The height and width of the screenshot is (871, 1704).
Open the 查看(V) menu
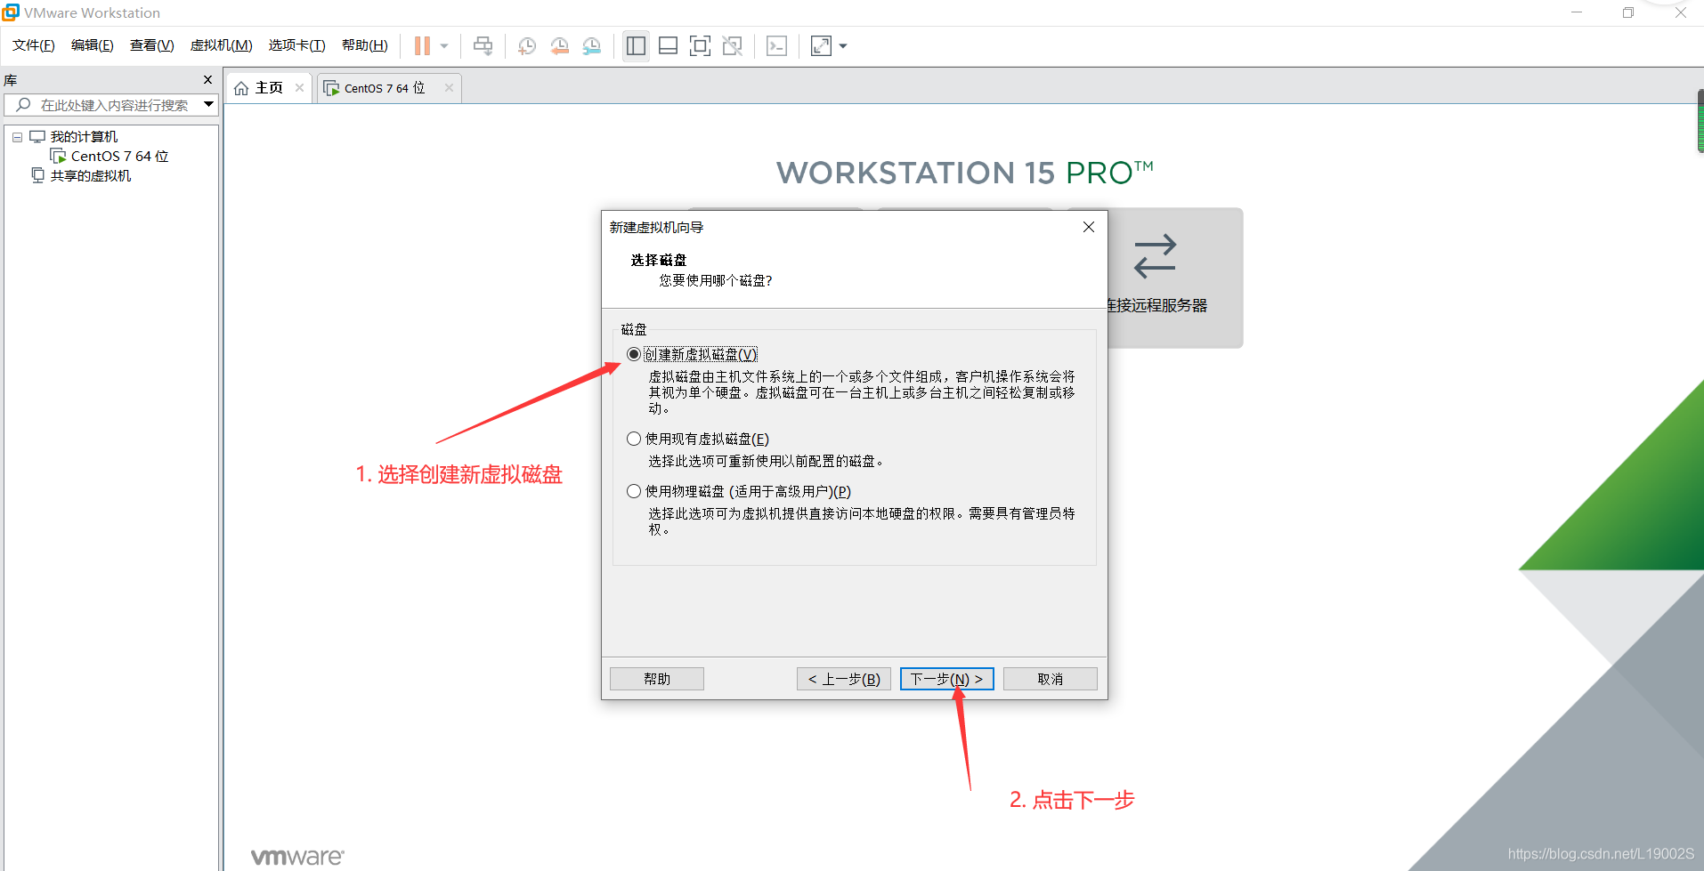click(x=152, y=45)
